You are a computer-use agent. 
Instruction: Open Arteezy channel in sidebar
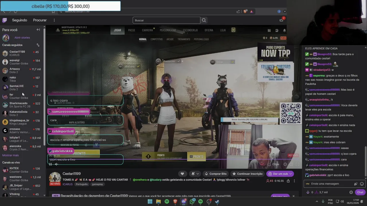(x=22, y=70)
